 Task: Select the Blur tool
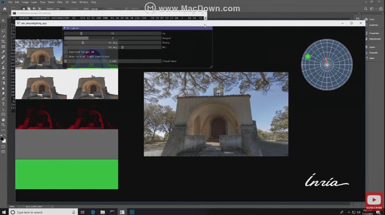pos(3,89)
